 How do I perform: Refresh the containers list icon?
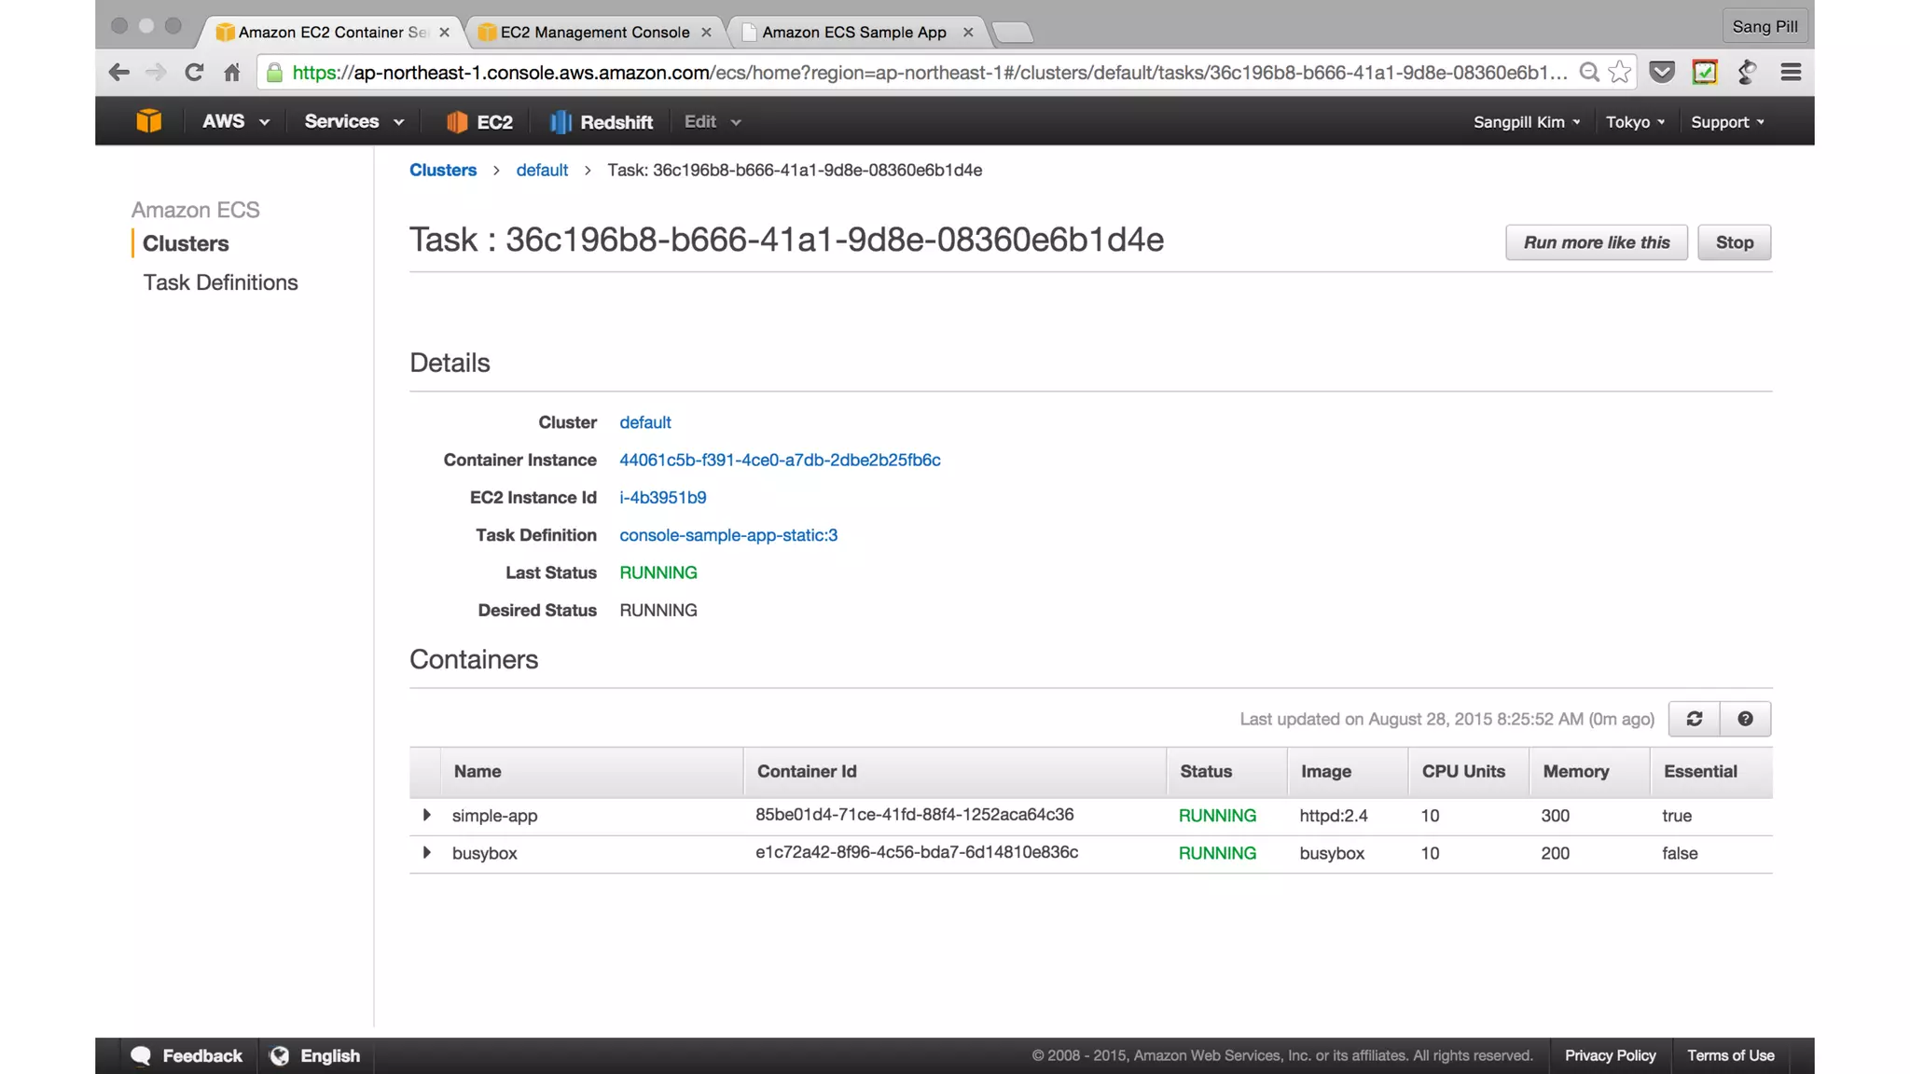1694,719
